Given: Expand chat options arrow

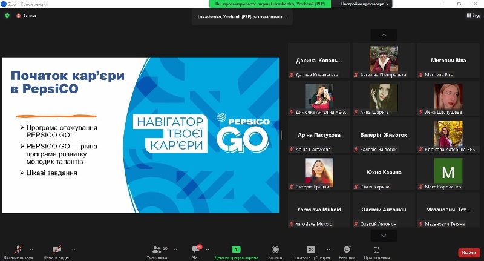Looking at the screenshot, I should (x=208, y=249).
